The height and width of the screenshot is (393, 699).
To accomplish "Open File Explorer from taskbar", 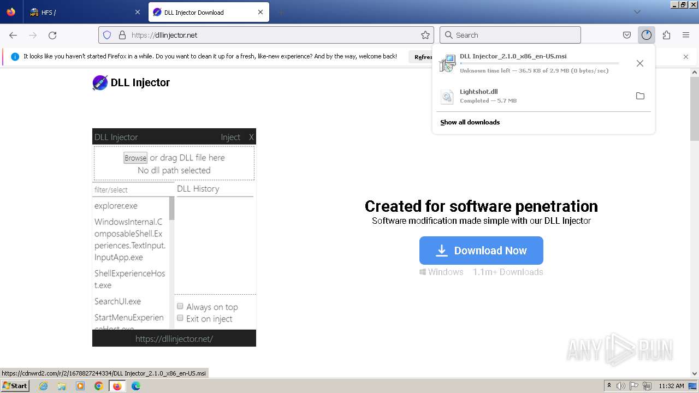I will tap(62, 386).
